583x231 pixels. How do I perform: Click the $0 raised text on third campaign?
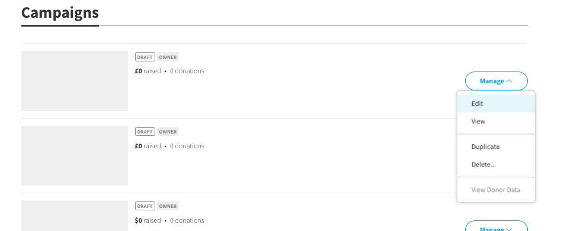(148, 220)
